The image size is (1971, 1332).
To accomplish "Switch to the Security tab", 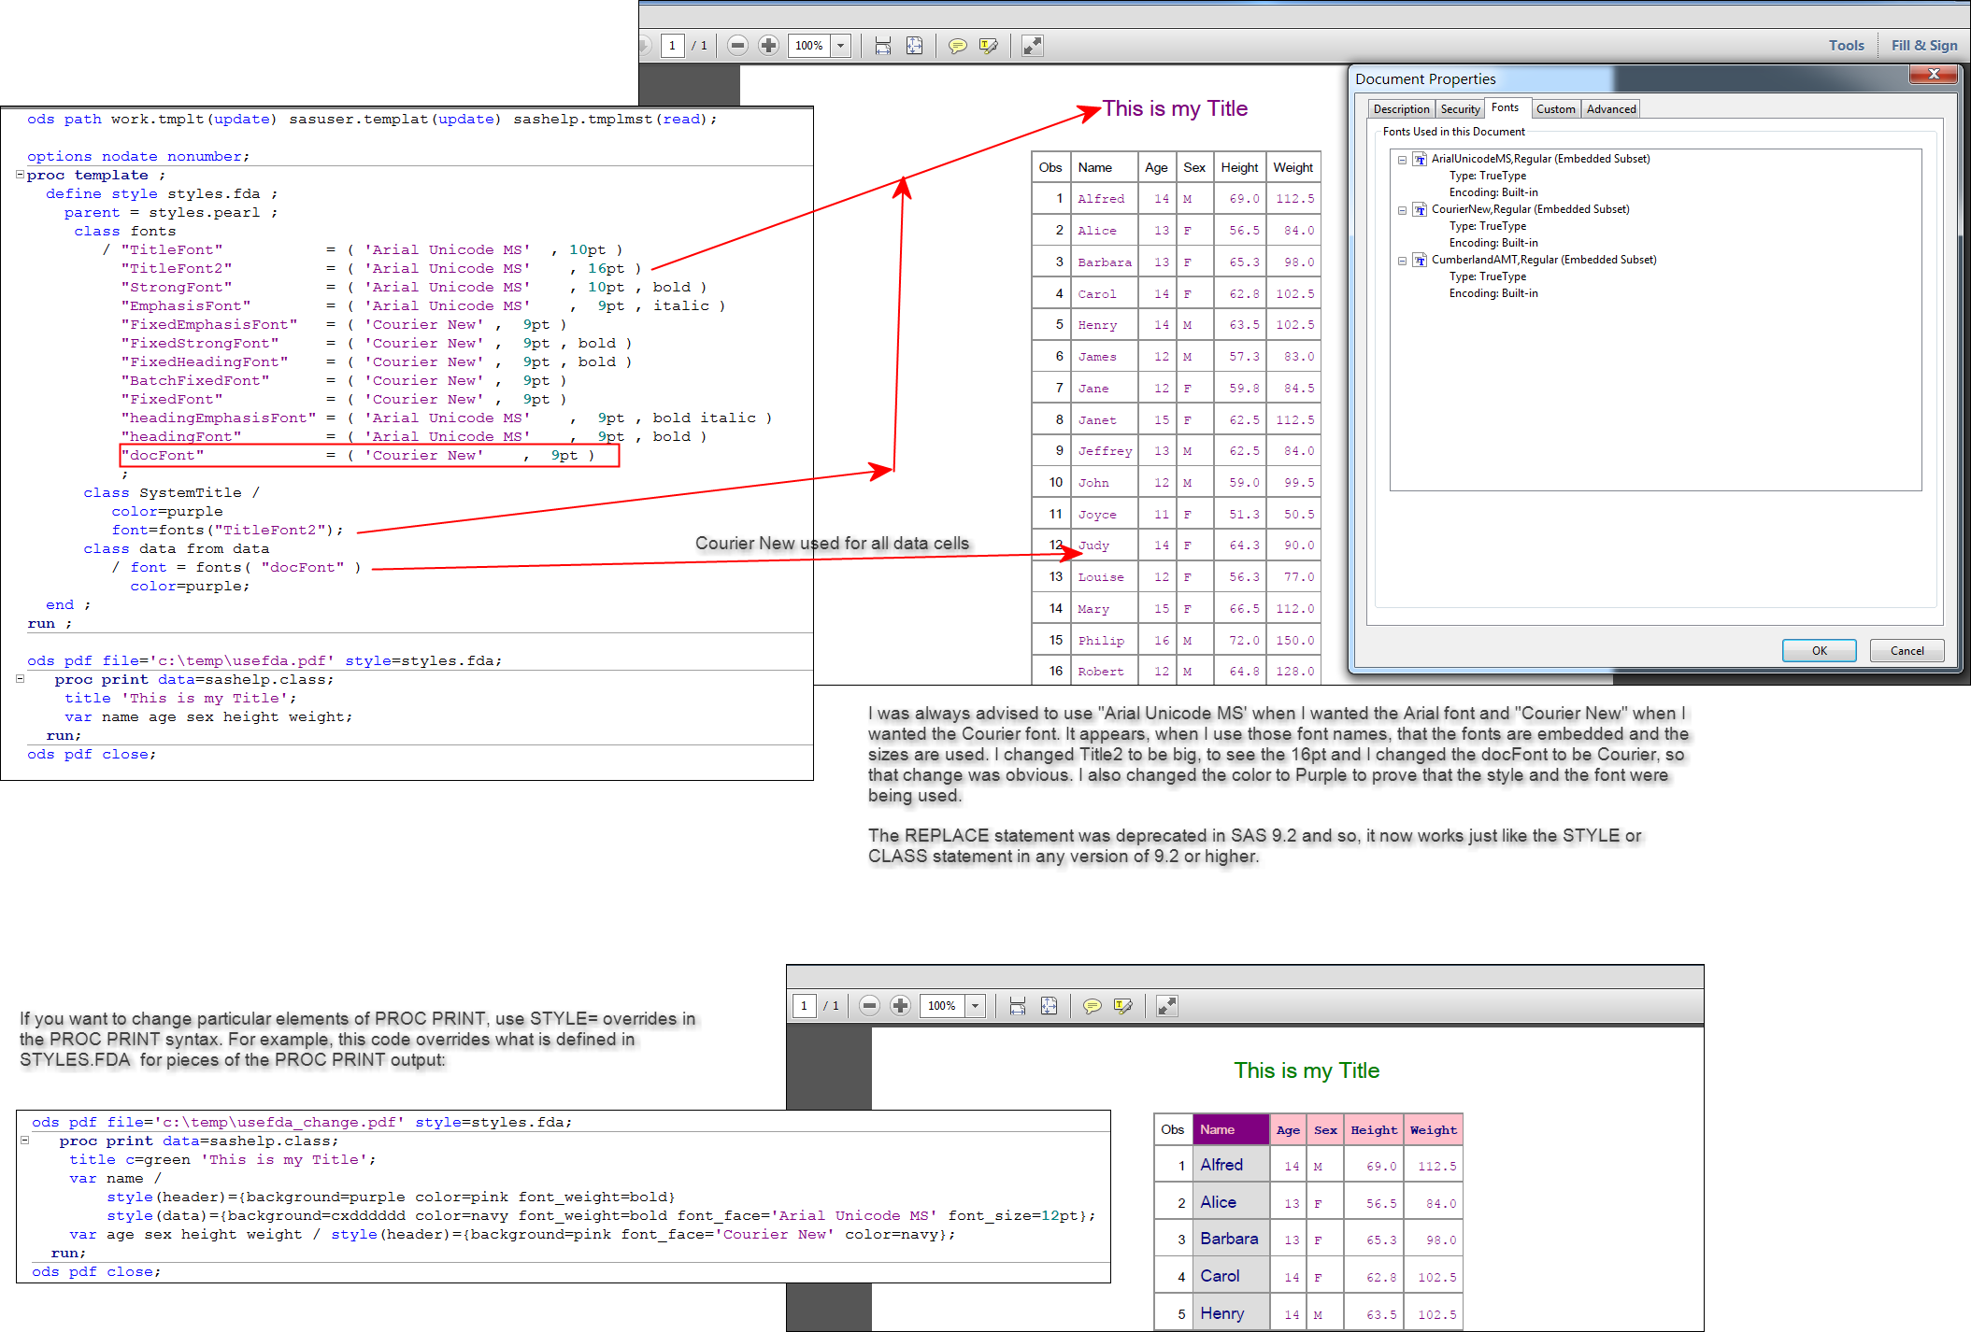I will click(1460, 108).
